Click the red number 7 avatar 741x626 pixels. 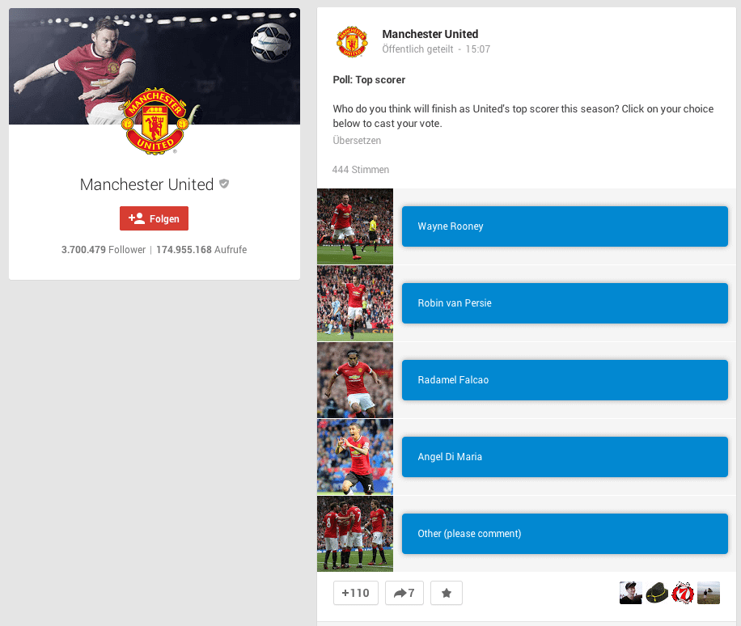coord(683,593)
